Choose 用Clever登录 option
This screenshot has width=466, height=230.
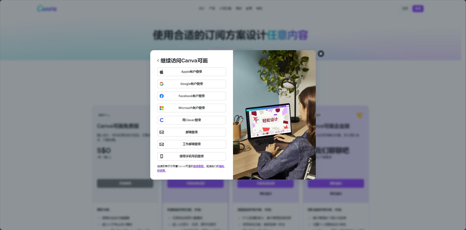pos(191,120)
